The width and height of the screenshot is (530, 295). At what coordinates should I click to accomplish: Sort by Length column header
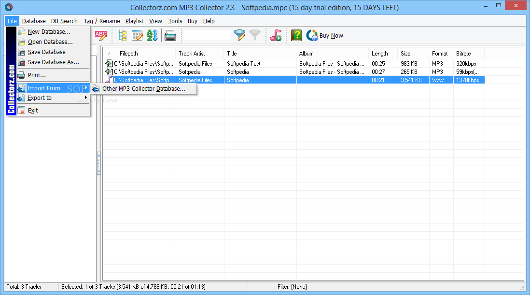[x=383, y=54]
